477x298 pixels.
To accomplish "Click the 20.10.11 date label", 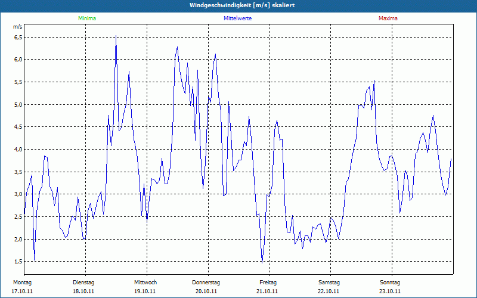I will pyautogui.click(x=206, y=291).
